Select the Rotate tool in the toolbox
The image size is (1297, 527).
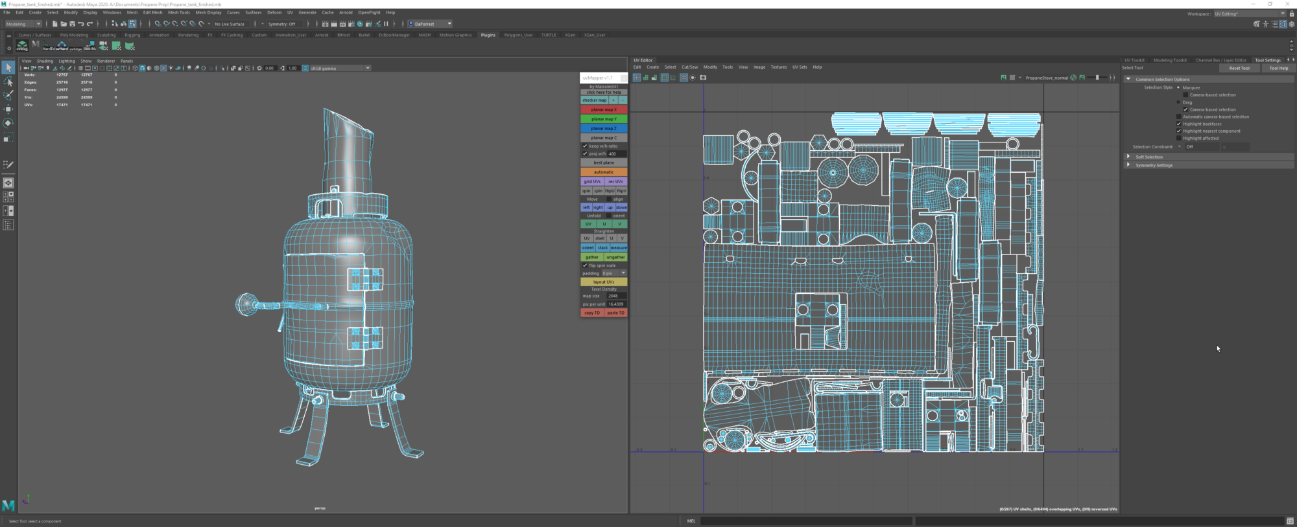tap(8, 122)
